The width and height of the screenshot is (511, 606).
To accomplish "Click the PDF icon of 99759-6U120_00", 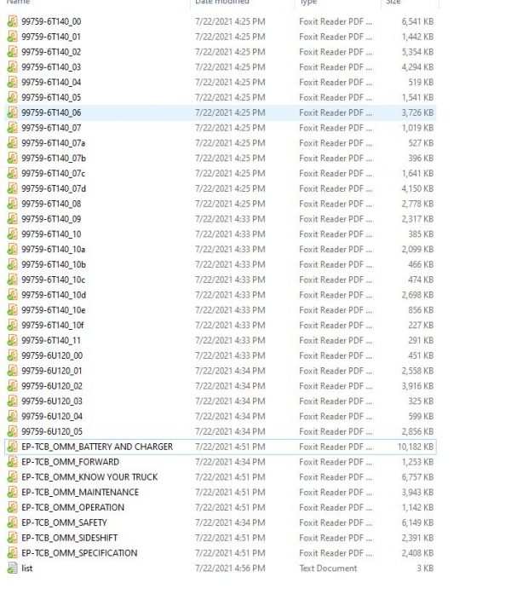I will (13, 355).
